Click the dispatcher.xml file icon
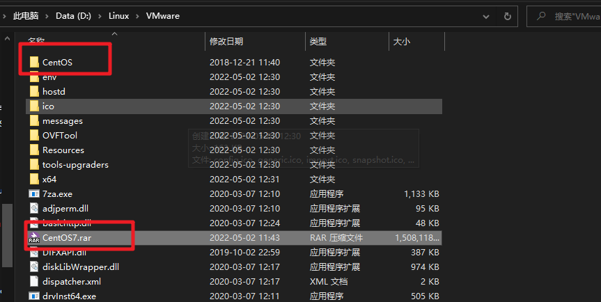This screenshot has height=302, width=601. pos(34,281)
